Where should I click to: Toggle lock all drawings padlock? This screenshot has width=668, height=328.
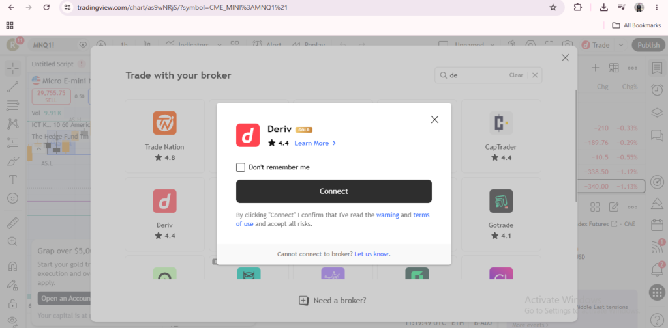point(13,303)
